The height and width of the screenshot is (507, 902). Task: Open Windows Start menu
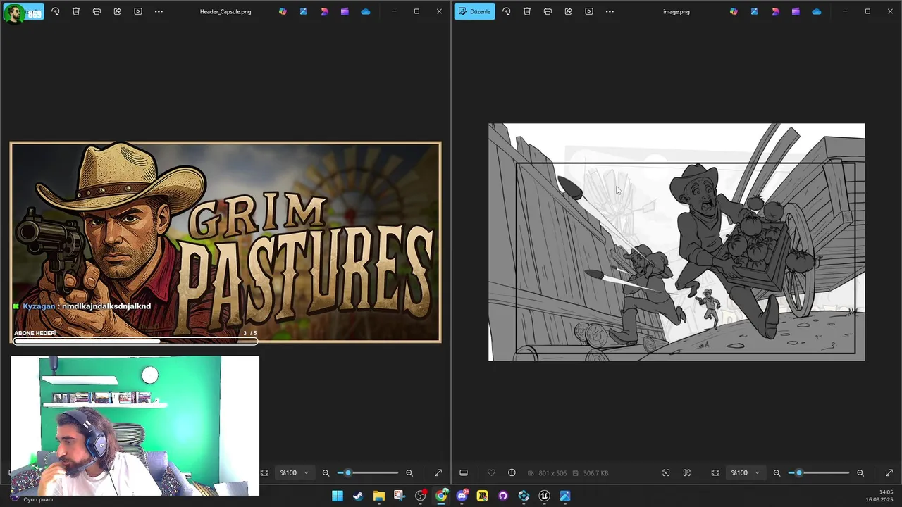[338, 496]
